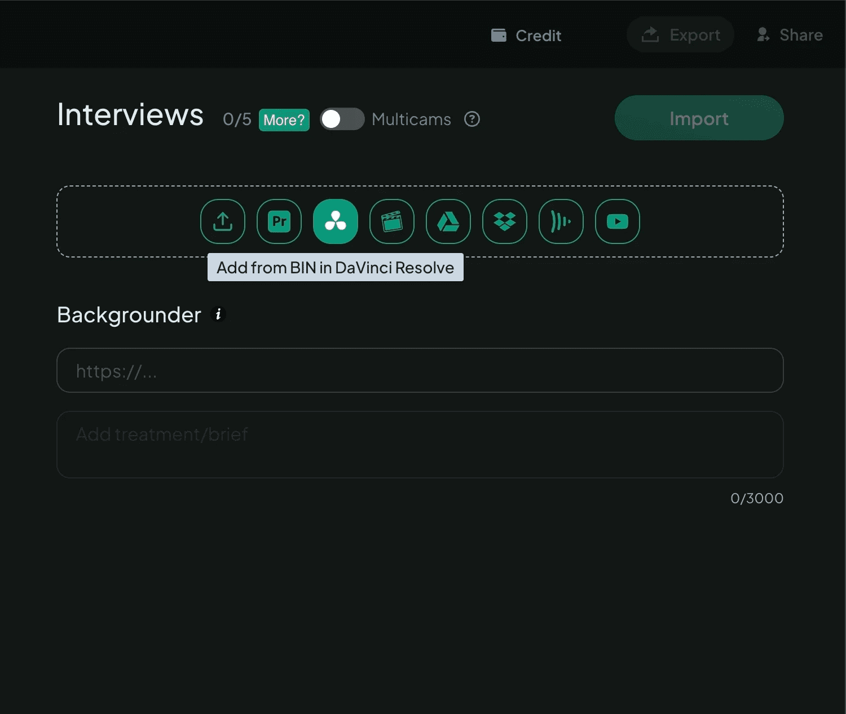Screen dimensions: 846x714
Task: Select the Final Cut clapperboard icon
Action: (x=392, y=221)
